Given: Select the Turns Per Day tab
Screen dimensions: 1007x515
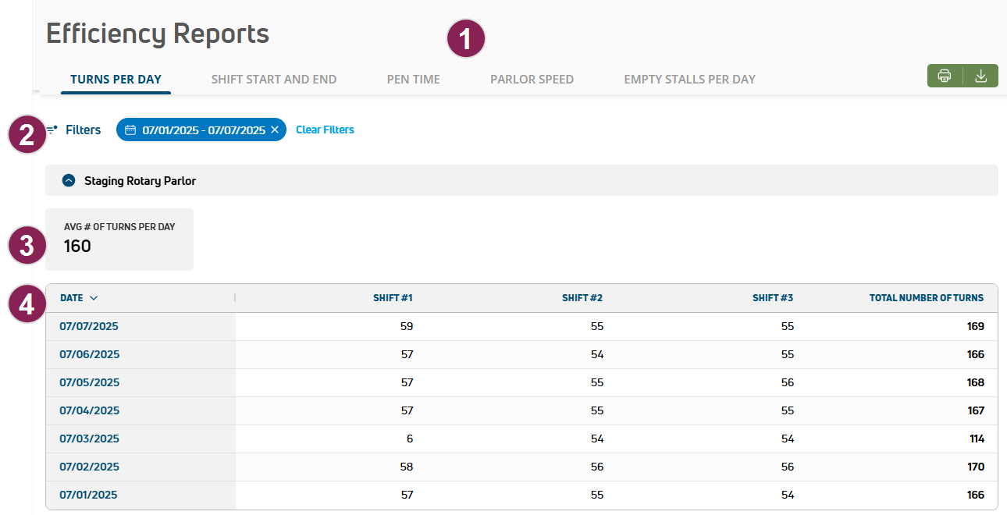Looking at the screenshot, I should point(116,79).
